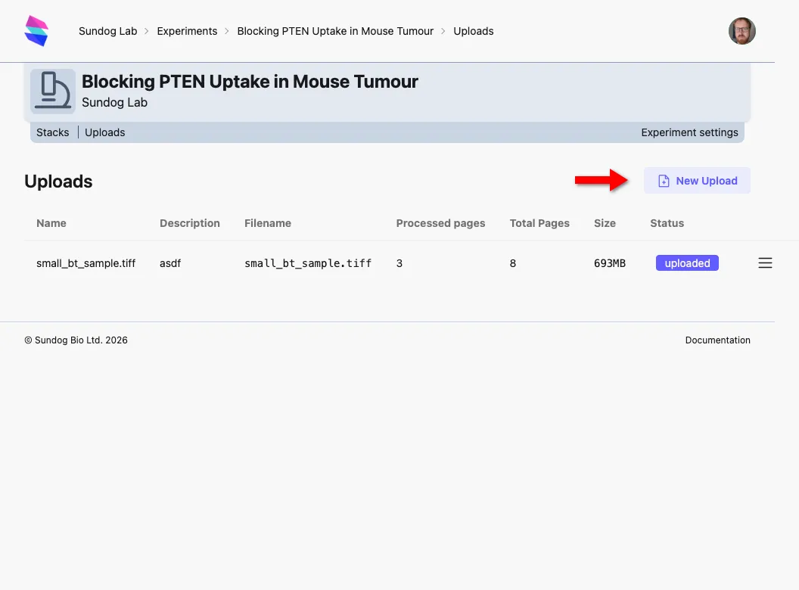The height and width of the screenshot is (590, 799).
Task: Go to Sundog Lab via breadcrumb
Action: [x=108, y=31]
